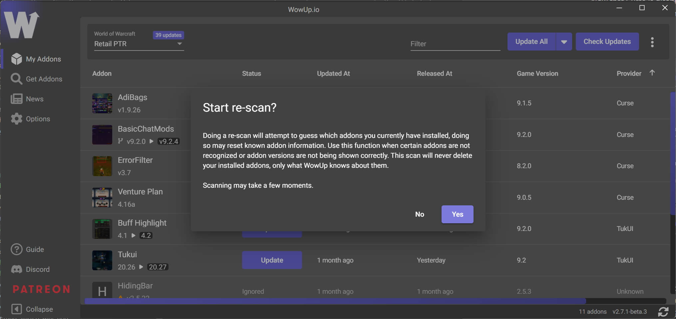Select Options tab label

[x=38, y=119]
